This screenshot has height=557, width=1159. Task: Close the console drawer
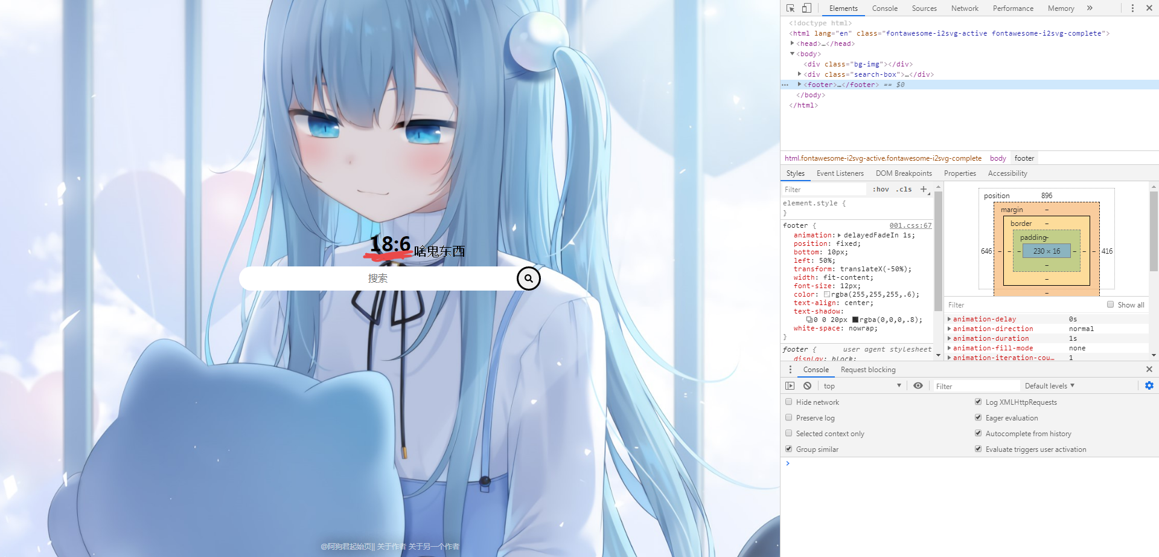pos(1149,369)
